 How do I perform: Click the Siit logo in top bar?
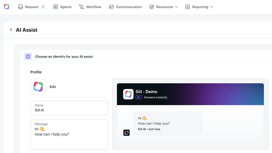(7, 7)
